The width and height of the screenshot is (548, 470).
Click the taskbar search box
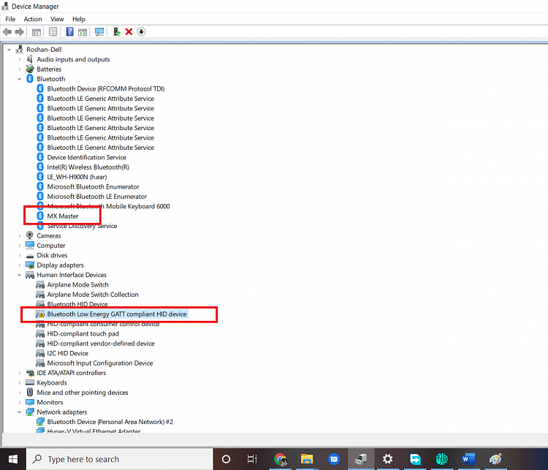click(120, 459)
